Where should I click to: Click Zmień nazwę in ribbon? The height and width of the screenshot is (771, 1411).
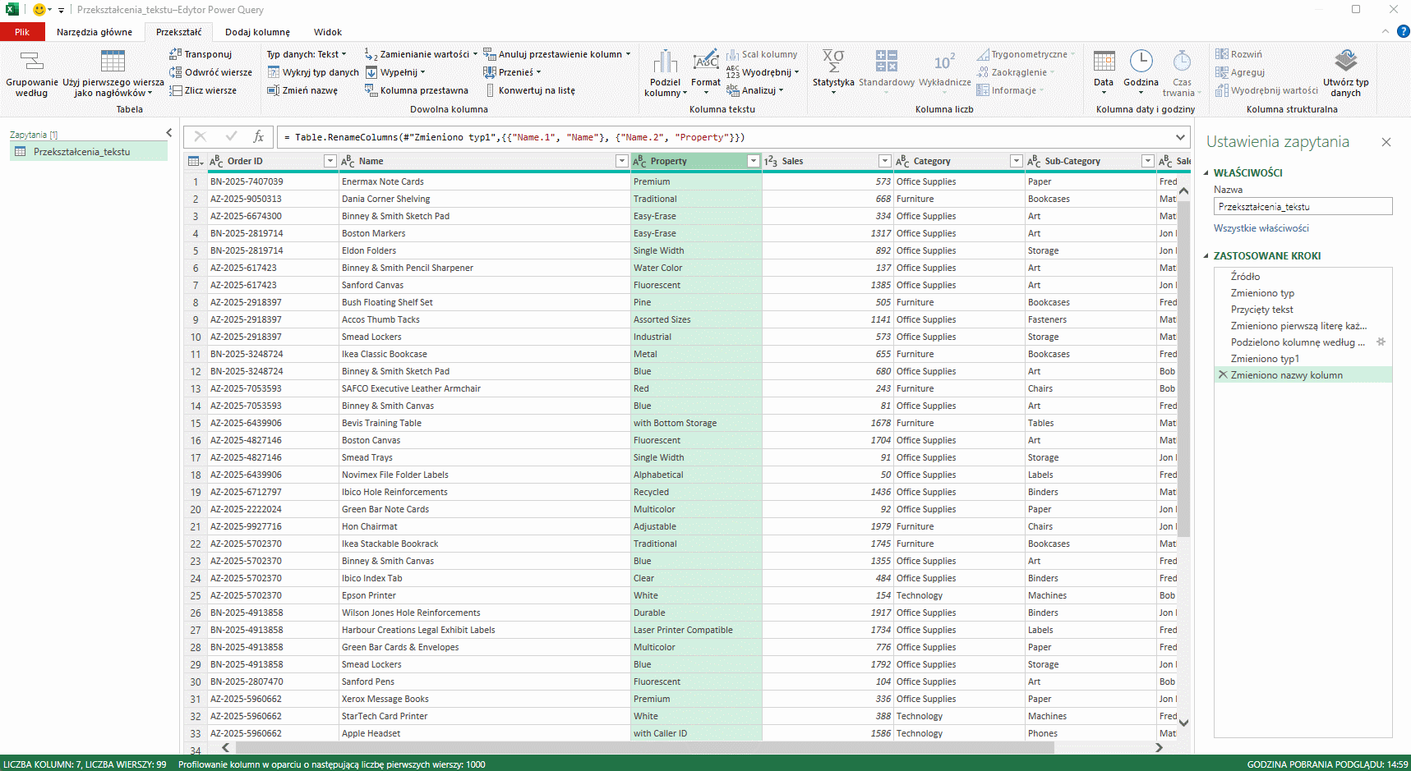point(302,90)
